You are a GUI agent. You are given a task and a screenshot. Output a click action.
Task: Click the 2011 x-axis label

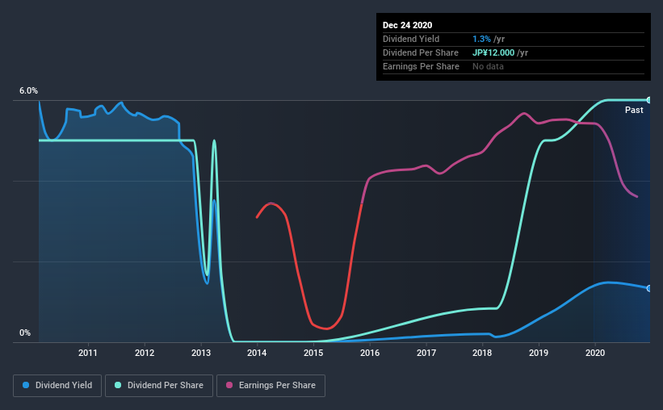pos(88,353)
